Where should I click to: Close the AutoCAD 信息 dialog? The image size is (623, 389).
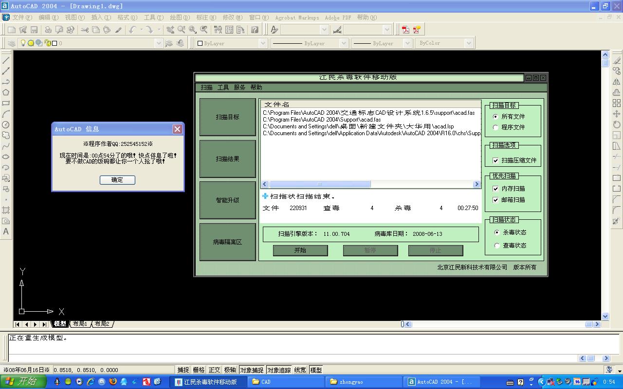point(178,129)
